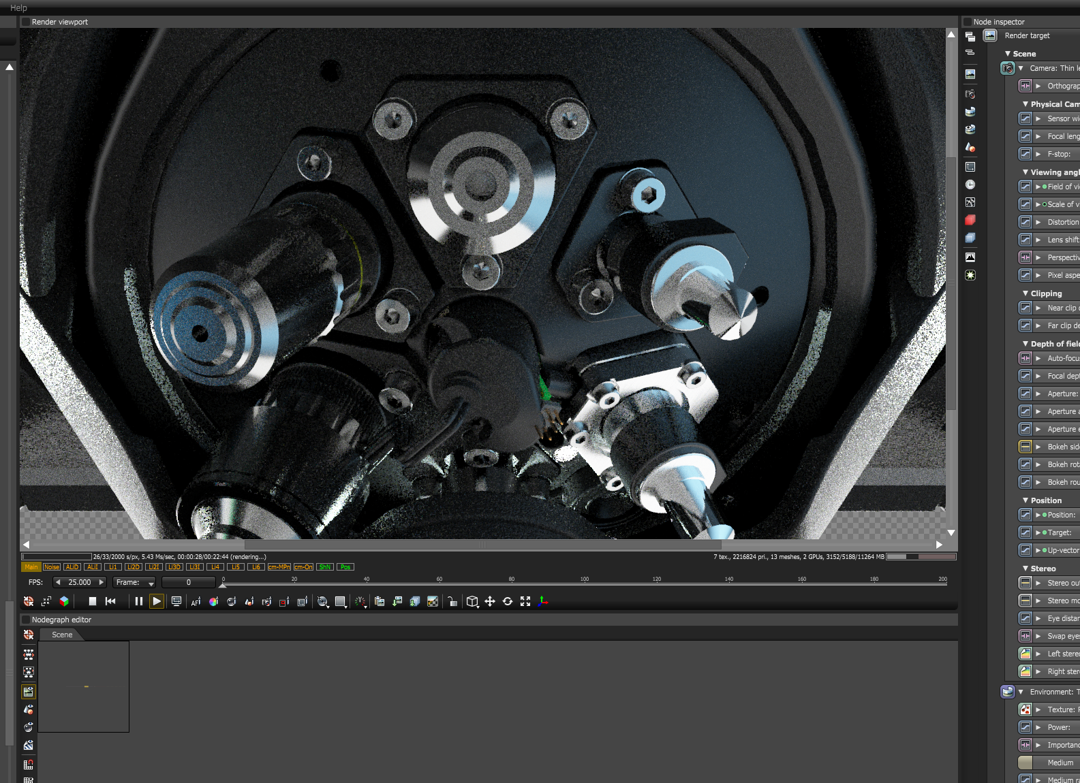Click the recenter lifebuoy icon in Nodegraph editor
The image size is (1080, 783).
(29, 635)
